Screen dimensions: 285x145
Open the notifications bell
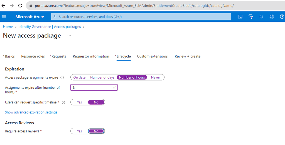[x=261, y=17]
